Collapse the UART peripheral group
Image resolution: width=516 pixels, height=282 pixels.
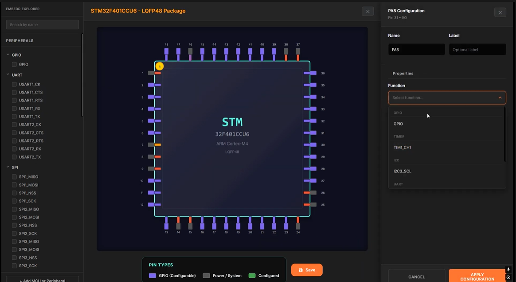pyautogui.click(x=8, y=74)
